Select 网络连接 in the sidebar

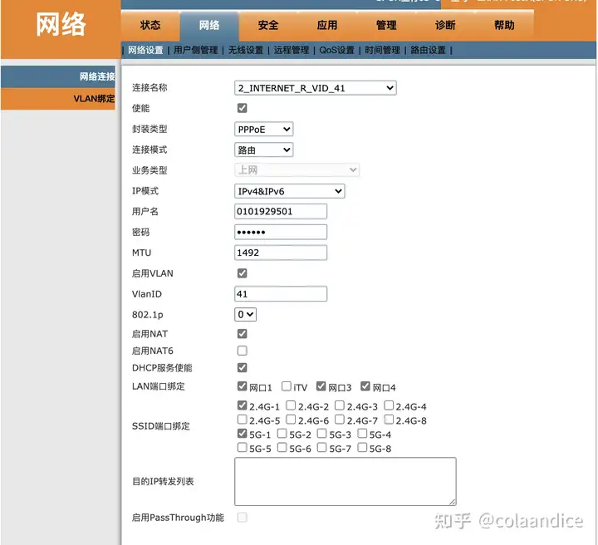pos(58,76)
